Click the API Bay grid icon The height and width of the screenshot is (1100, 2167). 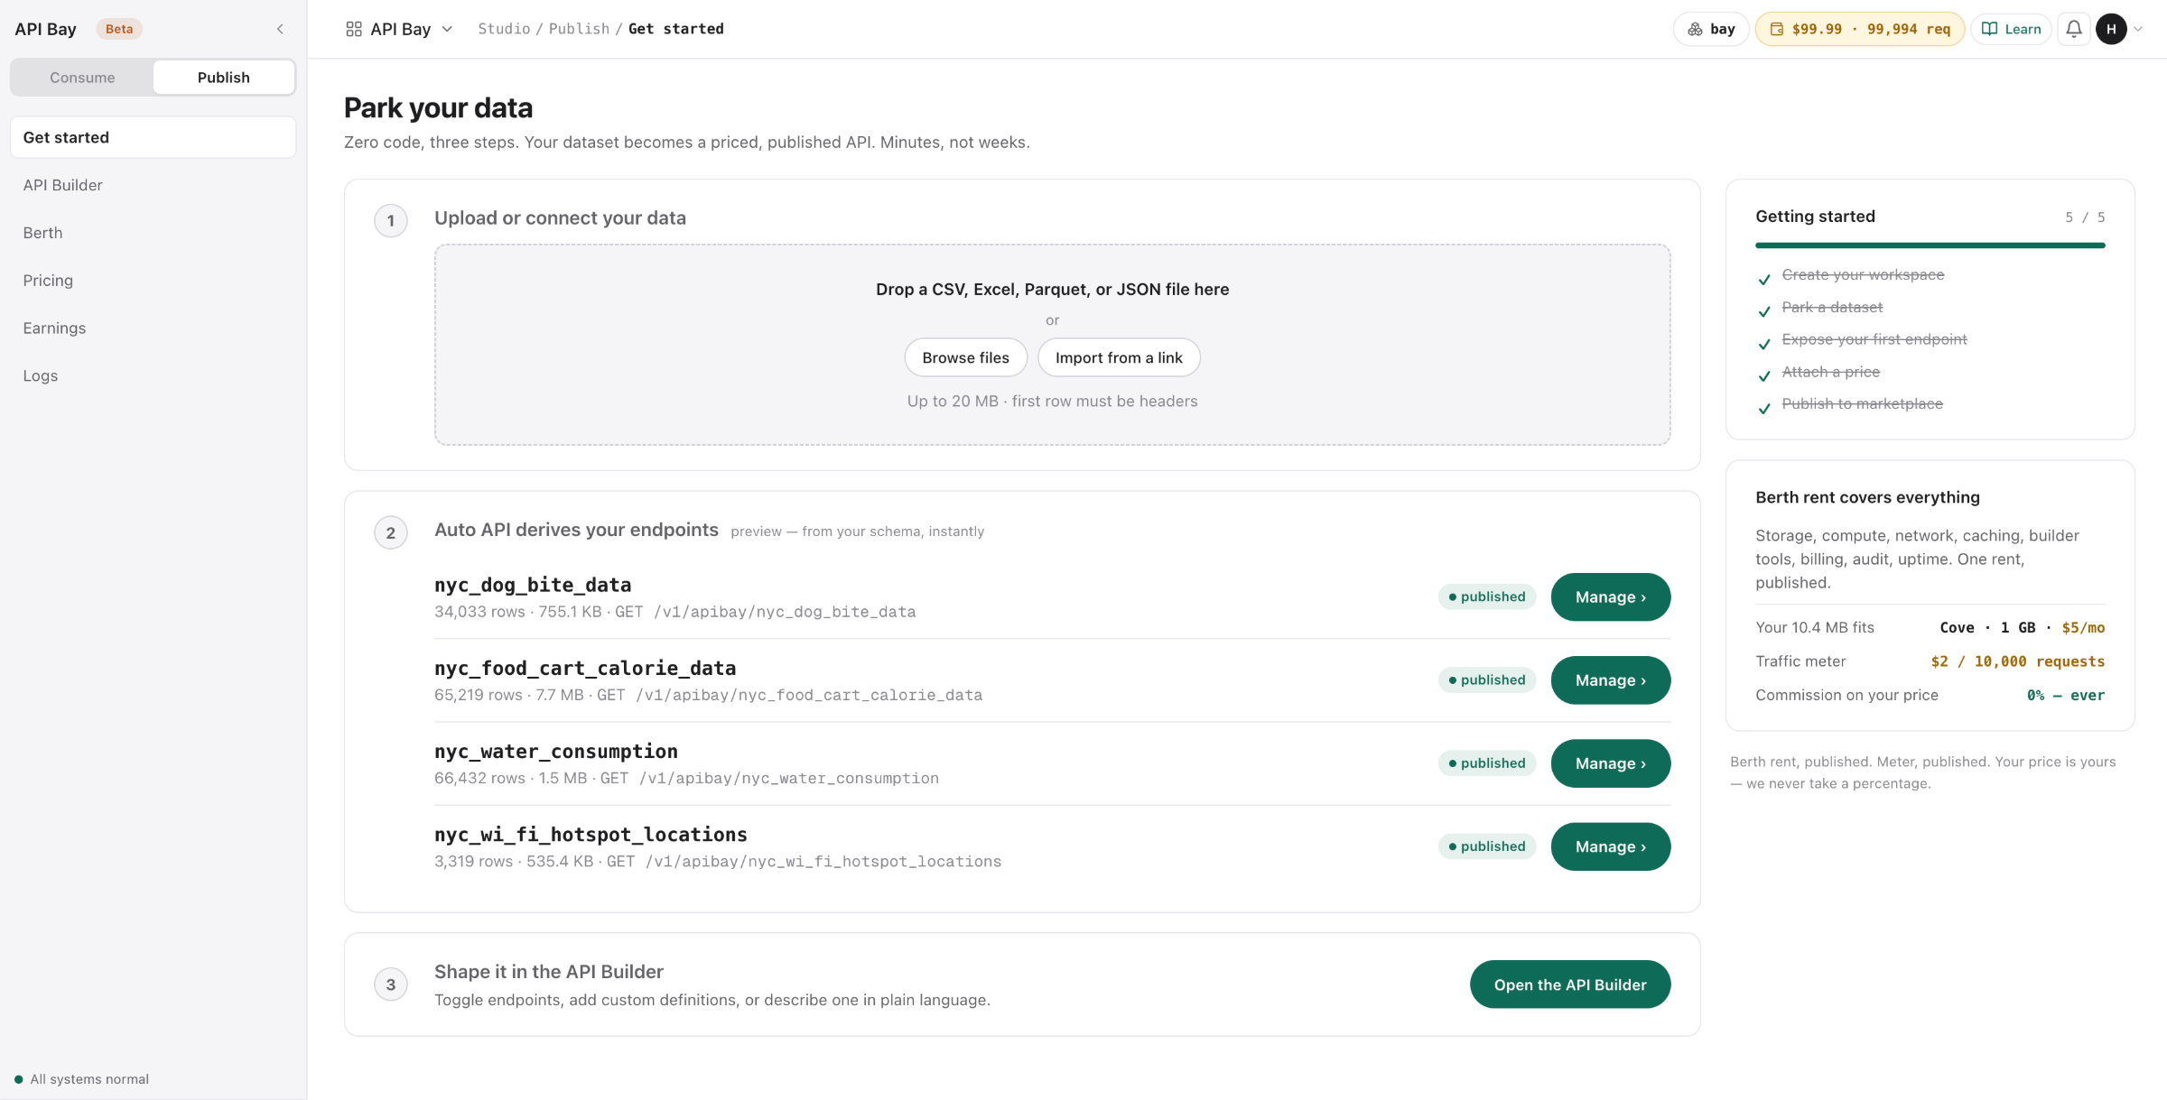coord(354,29)
